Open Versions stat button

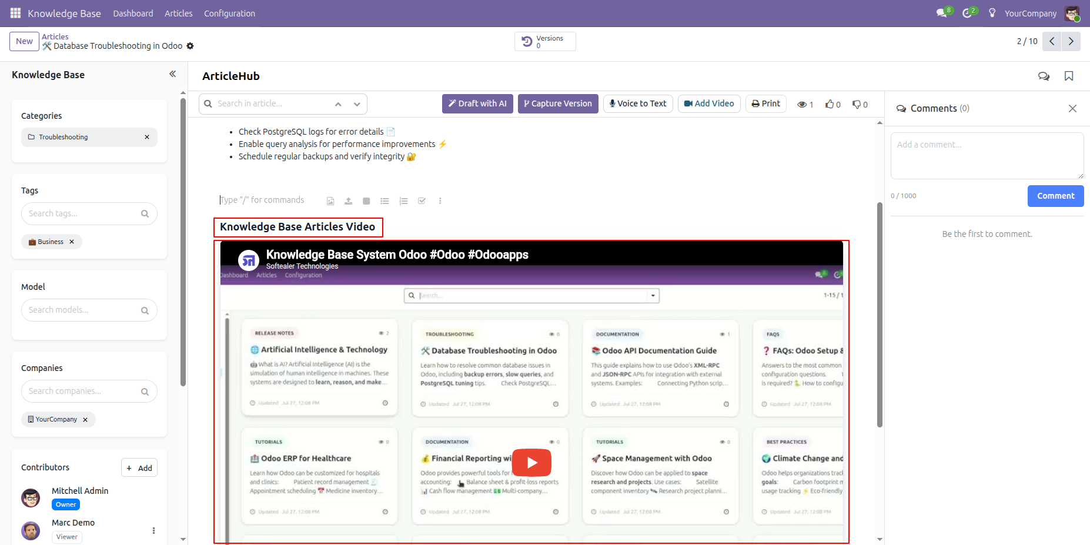[x=545, y=41]
